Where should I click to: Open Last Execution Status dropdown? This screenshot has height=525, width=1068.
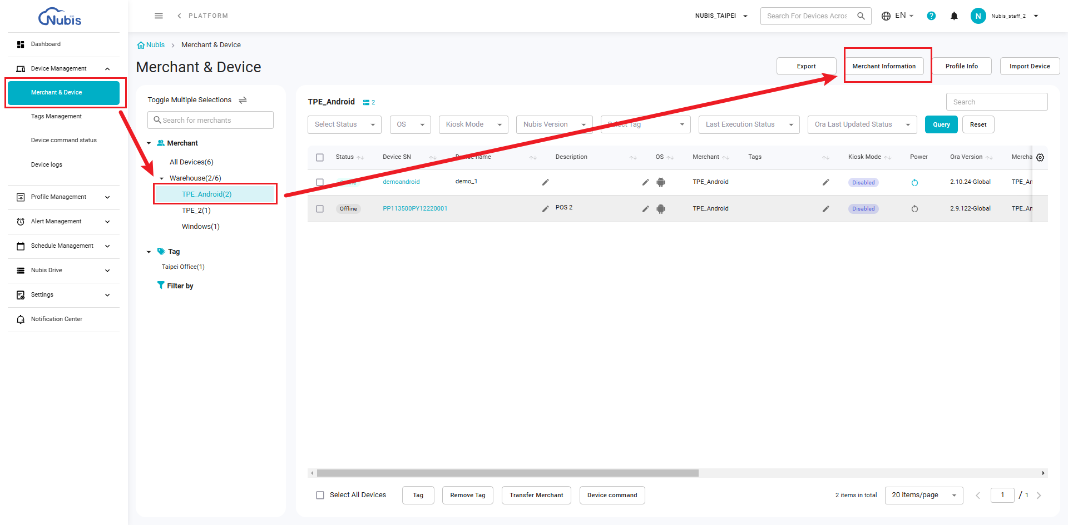point(749,124)
